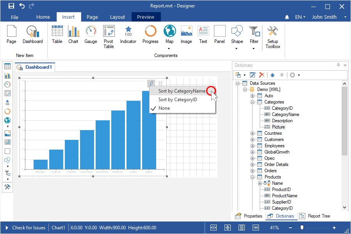The height and width of the screenshot is (234, 351).
Task: Click the zoom slider handle
Action: coord(302,228)
